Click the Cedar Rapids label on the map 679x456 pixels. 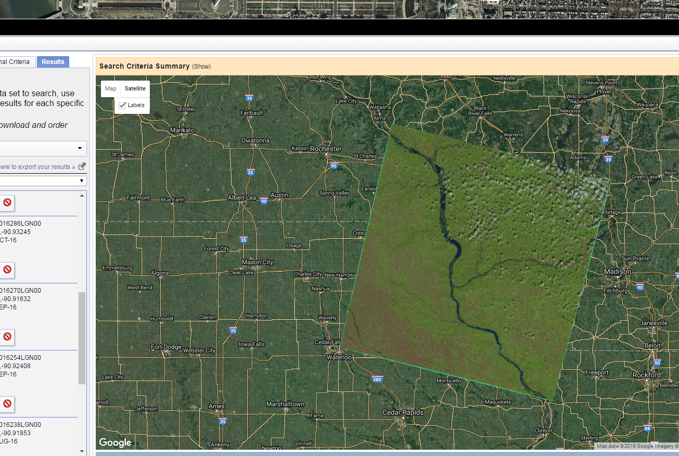[403, 412]
